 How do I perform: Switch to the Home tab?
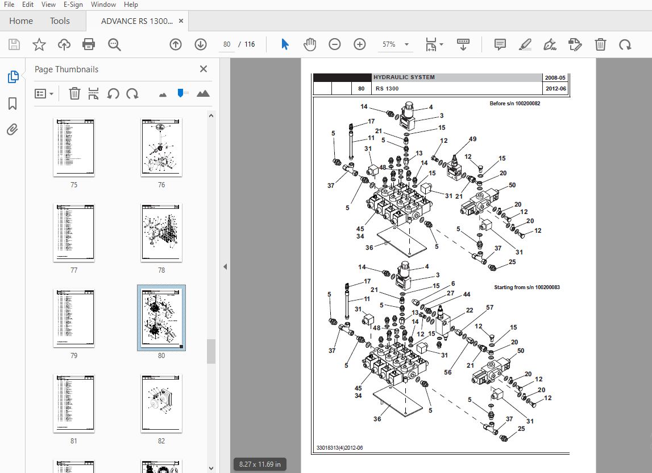pyautogui.click(x=21, y=21)
